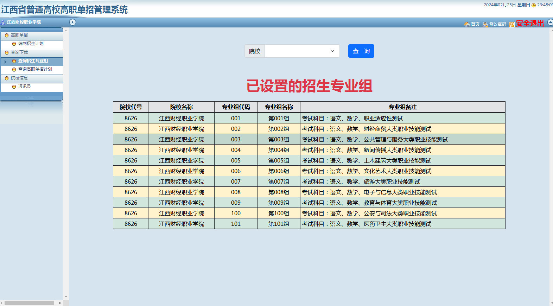Image resolution: width=553 pixels, height=306 pixels.
Task: Click the 公共管理与服务大类 note cell
Action: (403, 140)
